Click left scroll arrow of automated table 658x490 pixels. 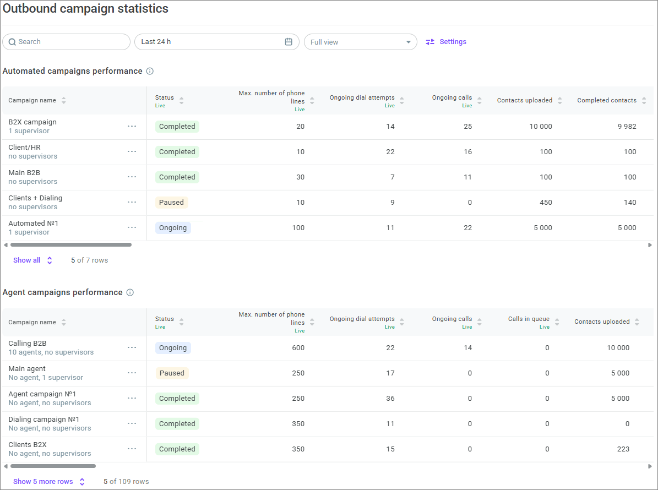[x=6, y=245]
